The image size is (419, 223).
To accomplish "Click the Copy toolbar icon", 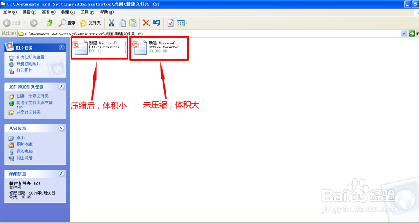I will pyautogui.click(x=122, y=23).
